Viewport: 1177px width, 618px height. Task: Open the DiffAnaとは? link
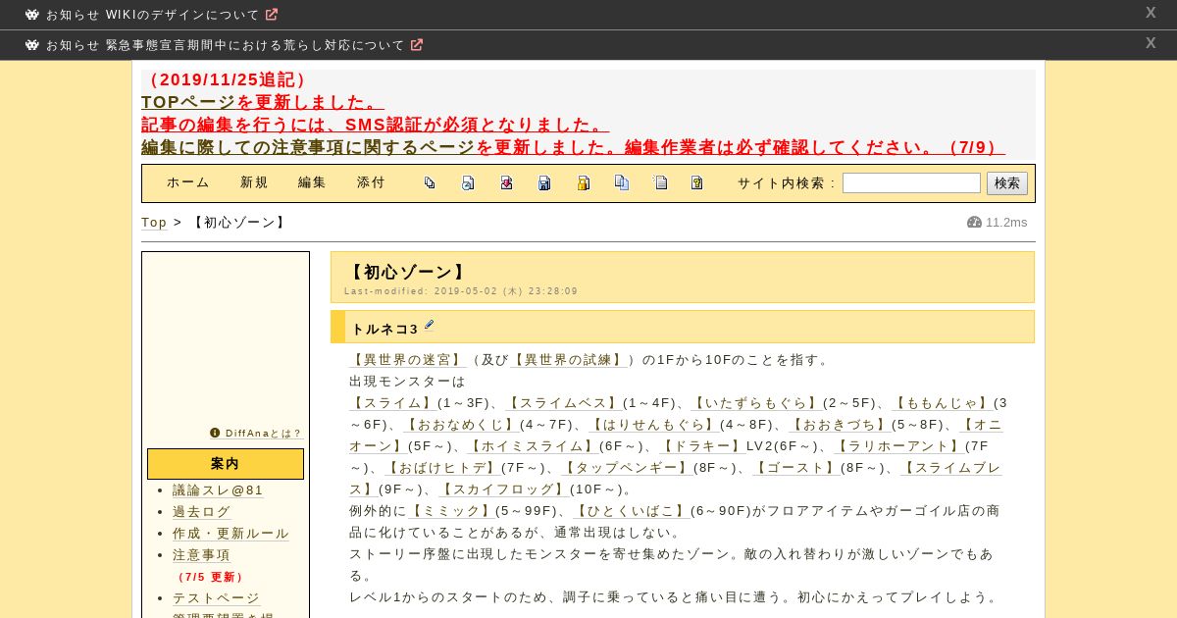[264, 433]
